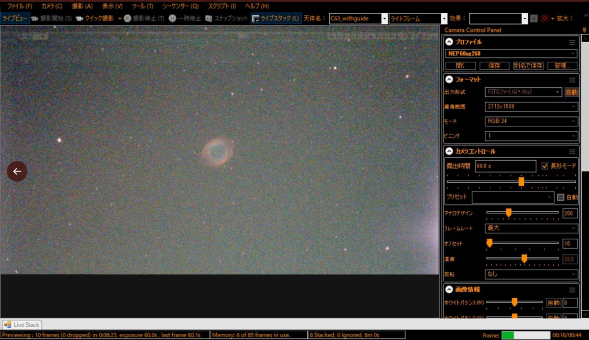Screen dimensions: 589x340
Task: Click the 露出時間 60.0 s field
Action: coord(505,166)
